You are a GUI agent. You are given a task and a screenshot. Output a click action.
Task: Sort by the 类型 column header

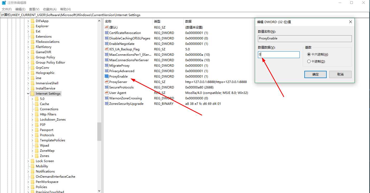click(x=168, y=21)
